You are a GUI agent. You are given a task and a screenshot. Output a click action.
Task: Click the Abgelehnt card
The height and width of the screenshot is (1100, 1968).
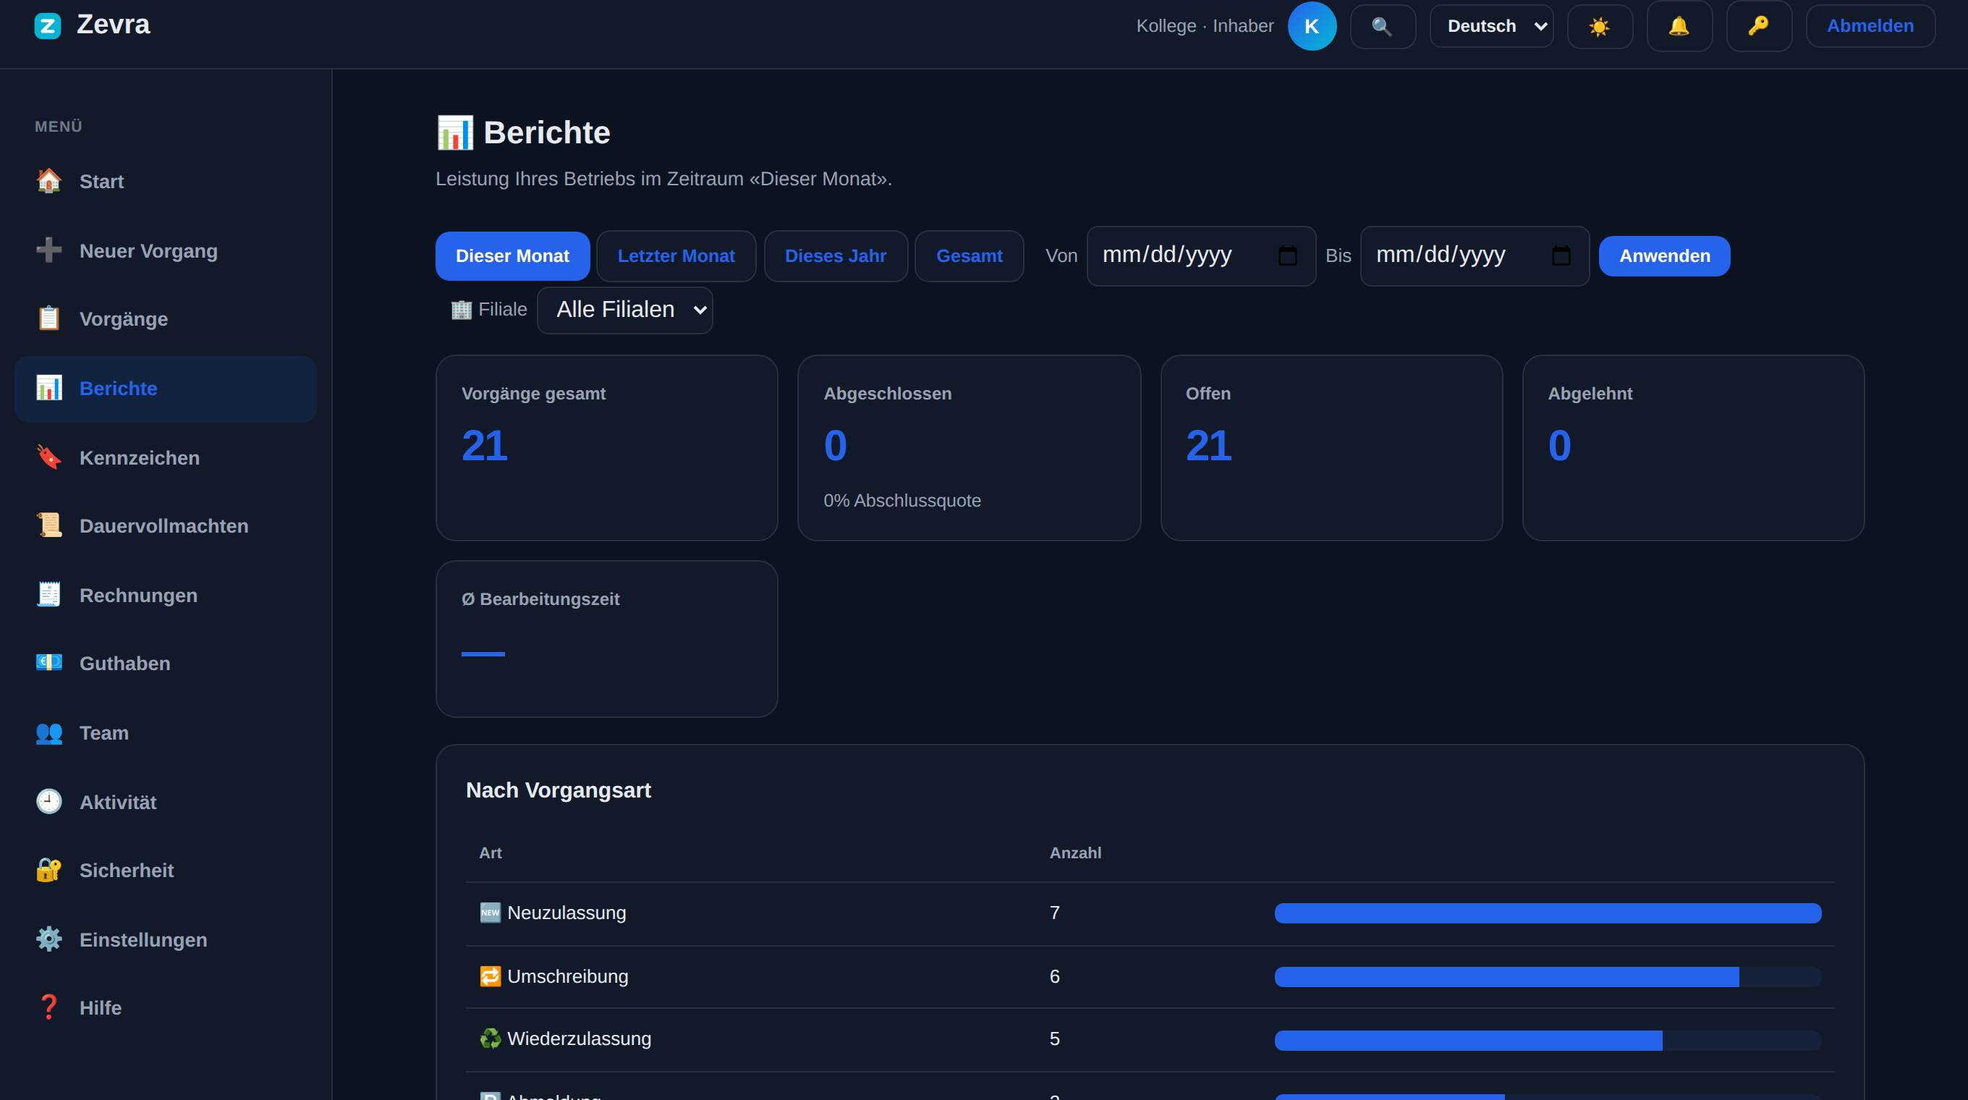(x=1693, y=448)
